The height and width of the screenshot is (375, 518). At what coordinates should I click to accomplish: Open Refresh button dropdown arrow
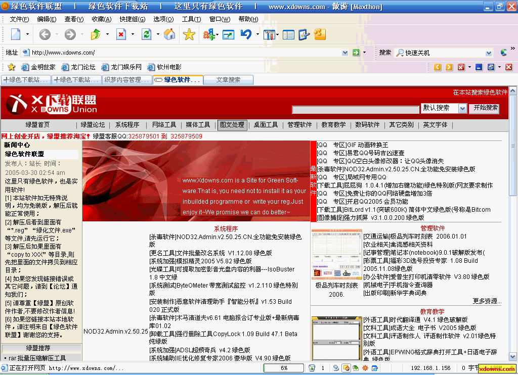point(158,34)
